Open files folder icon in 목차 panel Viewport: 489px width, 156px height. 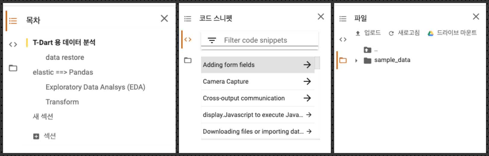[x=13, y=68]
